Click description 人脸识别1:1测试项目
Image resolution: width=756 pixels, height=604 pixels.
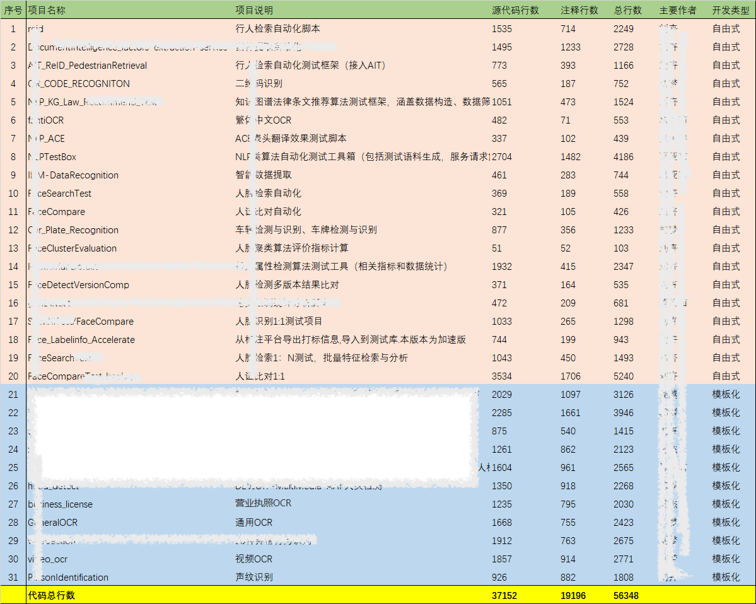tap(279, 322)
